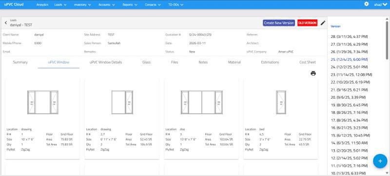The image size is (390, 176).
Task: Open the Cost Sheet tab
Action: 308,62
